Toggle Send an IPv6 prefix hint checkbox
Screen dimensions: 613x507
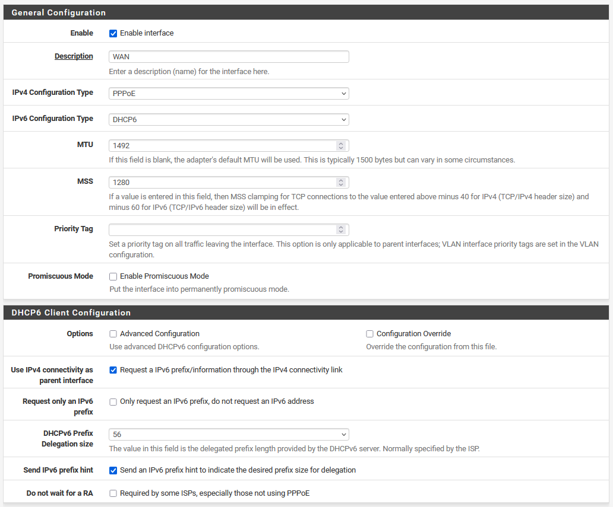coord(113,471)
